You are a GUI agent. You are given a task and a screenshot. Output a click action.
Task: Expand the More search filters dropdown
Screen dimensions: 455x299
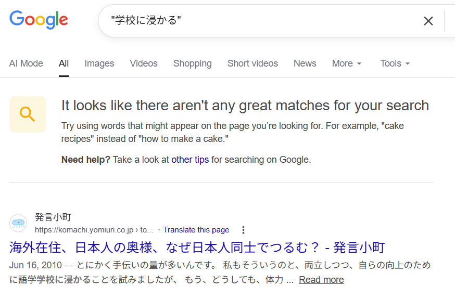346,63
